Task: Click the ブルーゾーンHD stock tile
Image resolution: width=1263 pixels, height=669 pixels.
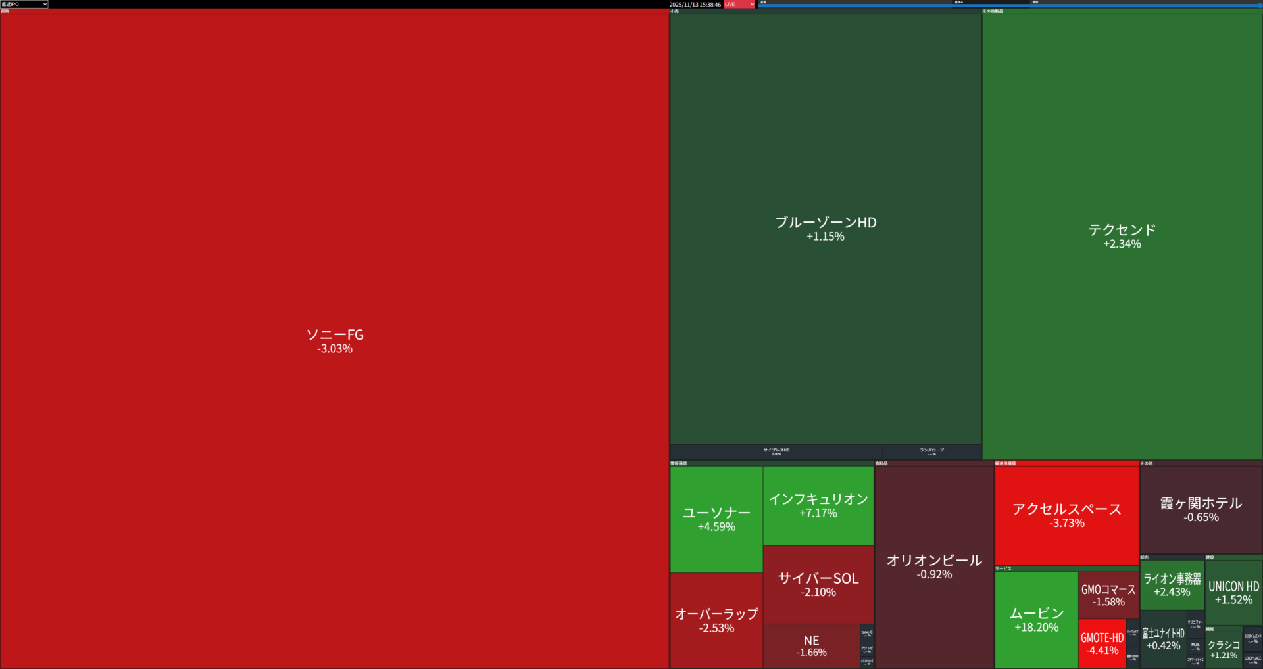Action: (x=826, y=229)
